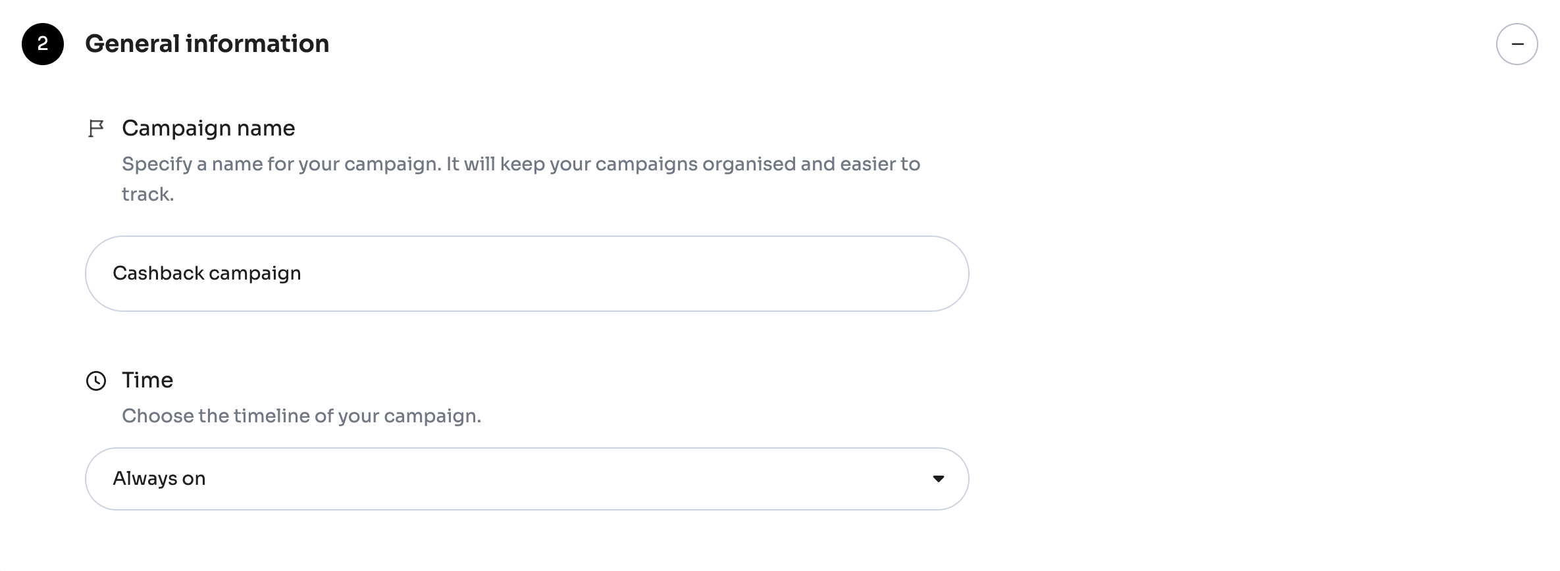Click the step 2 number badge
The height and width of the screenshot is (571, 1560).
click(43, 44)
